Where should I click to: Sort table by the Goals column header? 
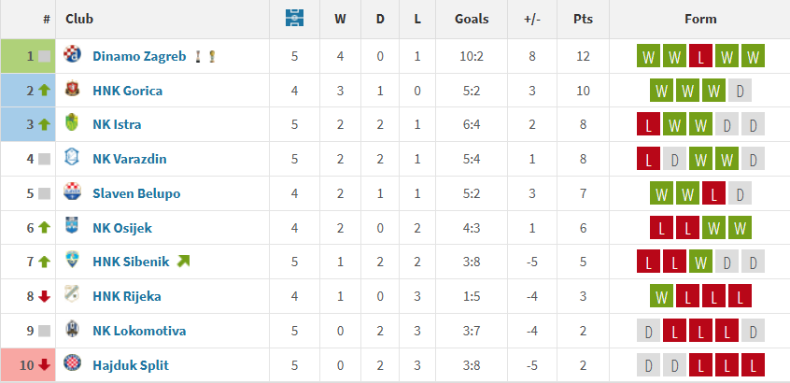point(472,19)
